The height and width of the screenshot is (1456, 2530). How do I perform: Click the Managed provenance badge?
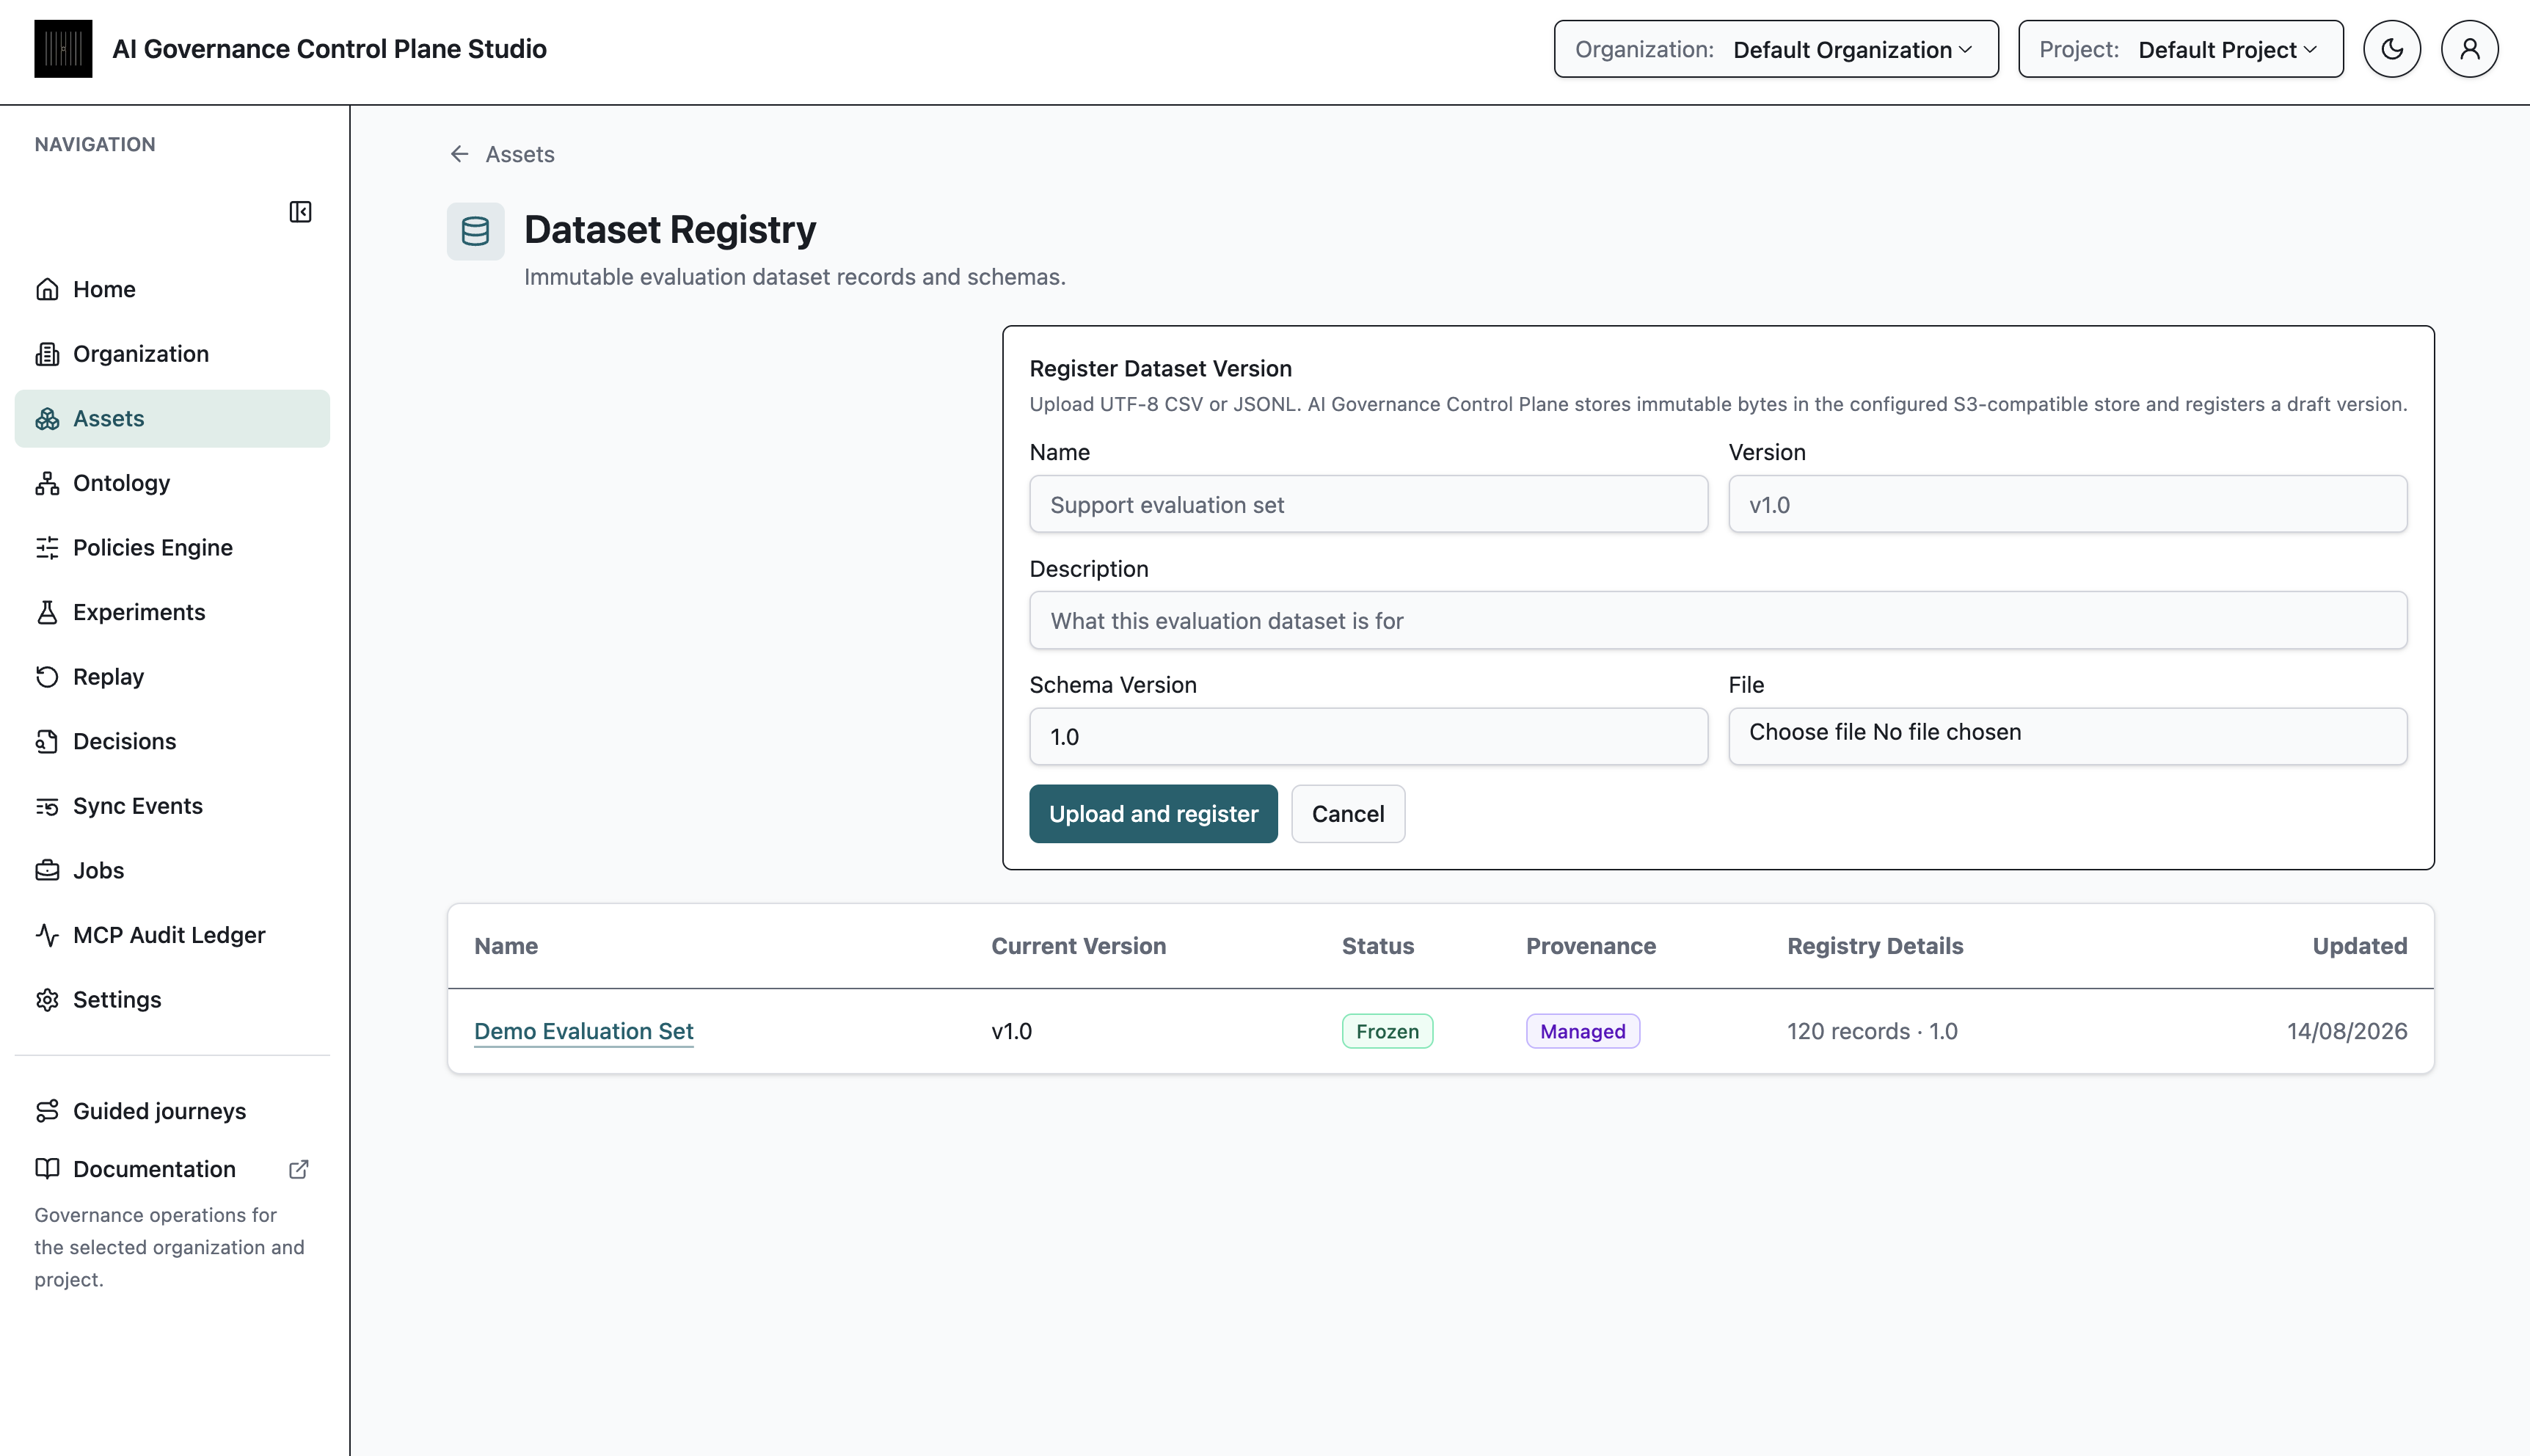click(1583, 1031)
